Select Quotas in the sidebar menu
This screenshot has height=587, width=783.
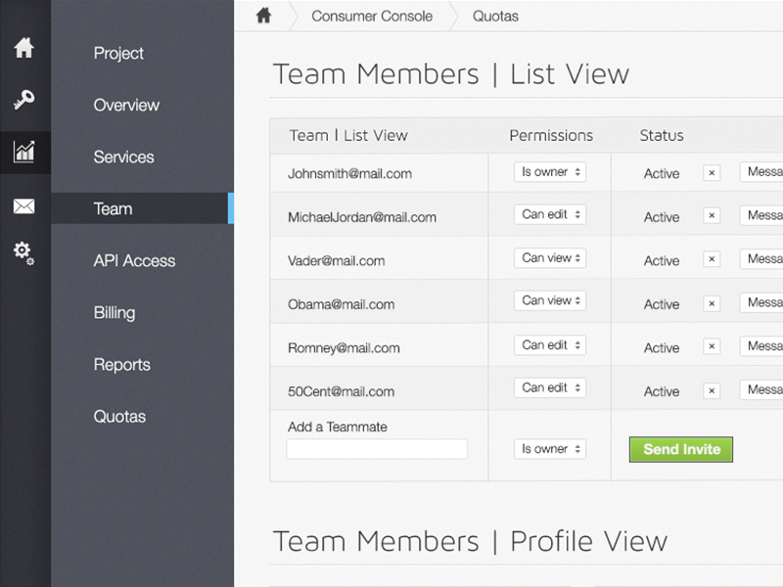[119, 416]
